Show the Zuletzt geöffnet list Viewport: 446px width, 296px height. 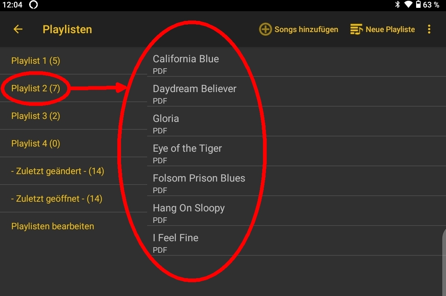tap(57, 199)
